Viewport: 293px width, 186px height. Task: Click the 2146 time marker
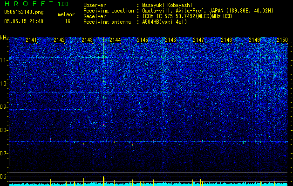tap(170, 40)
